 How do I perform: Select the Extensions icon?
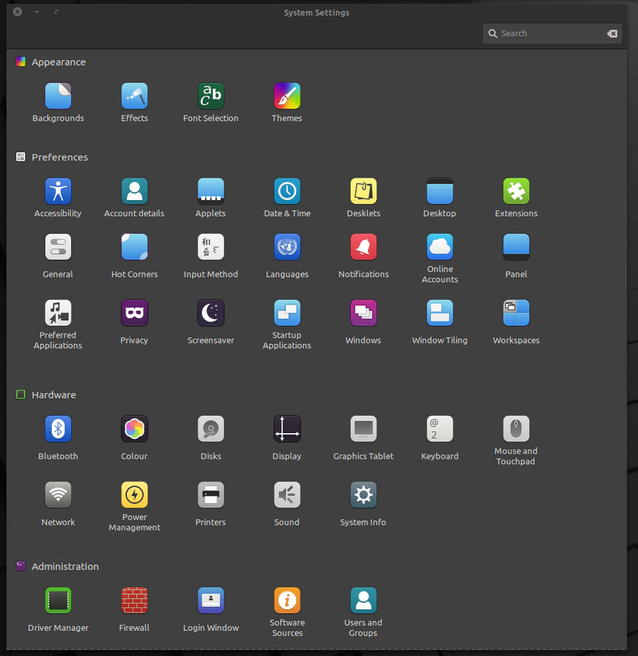pos(516,192)
